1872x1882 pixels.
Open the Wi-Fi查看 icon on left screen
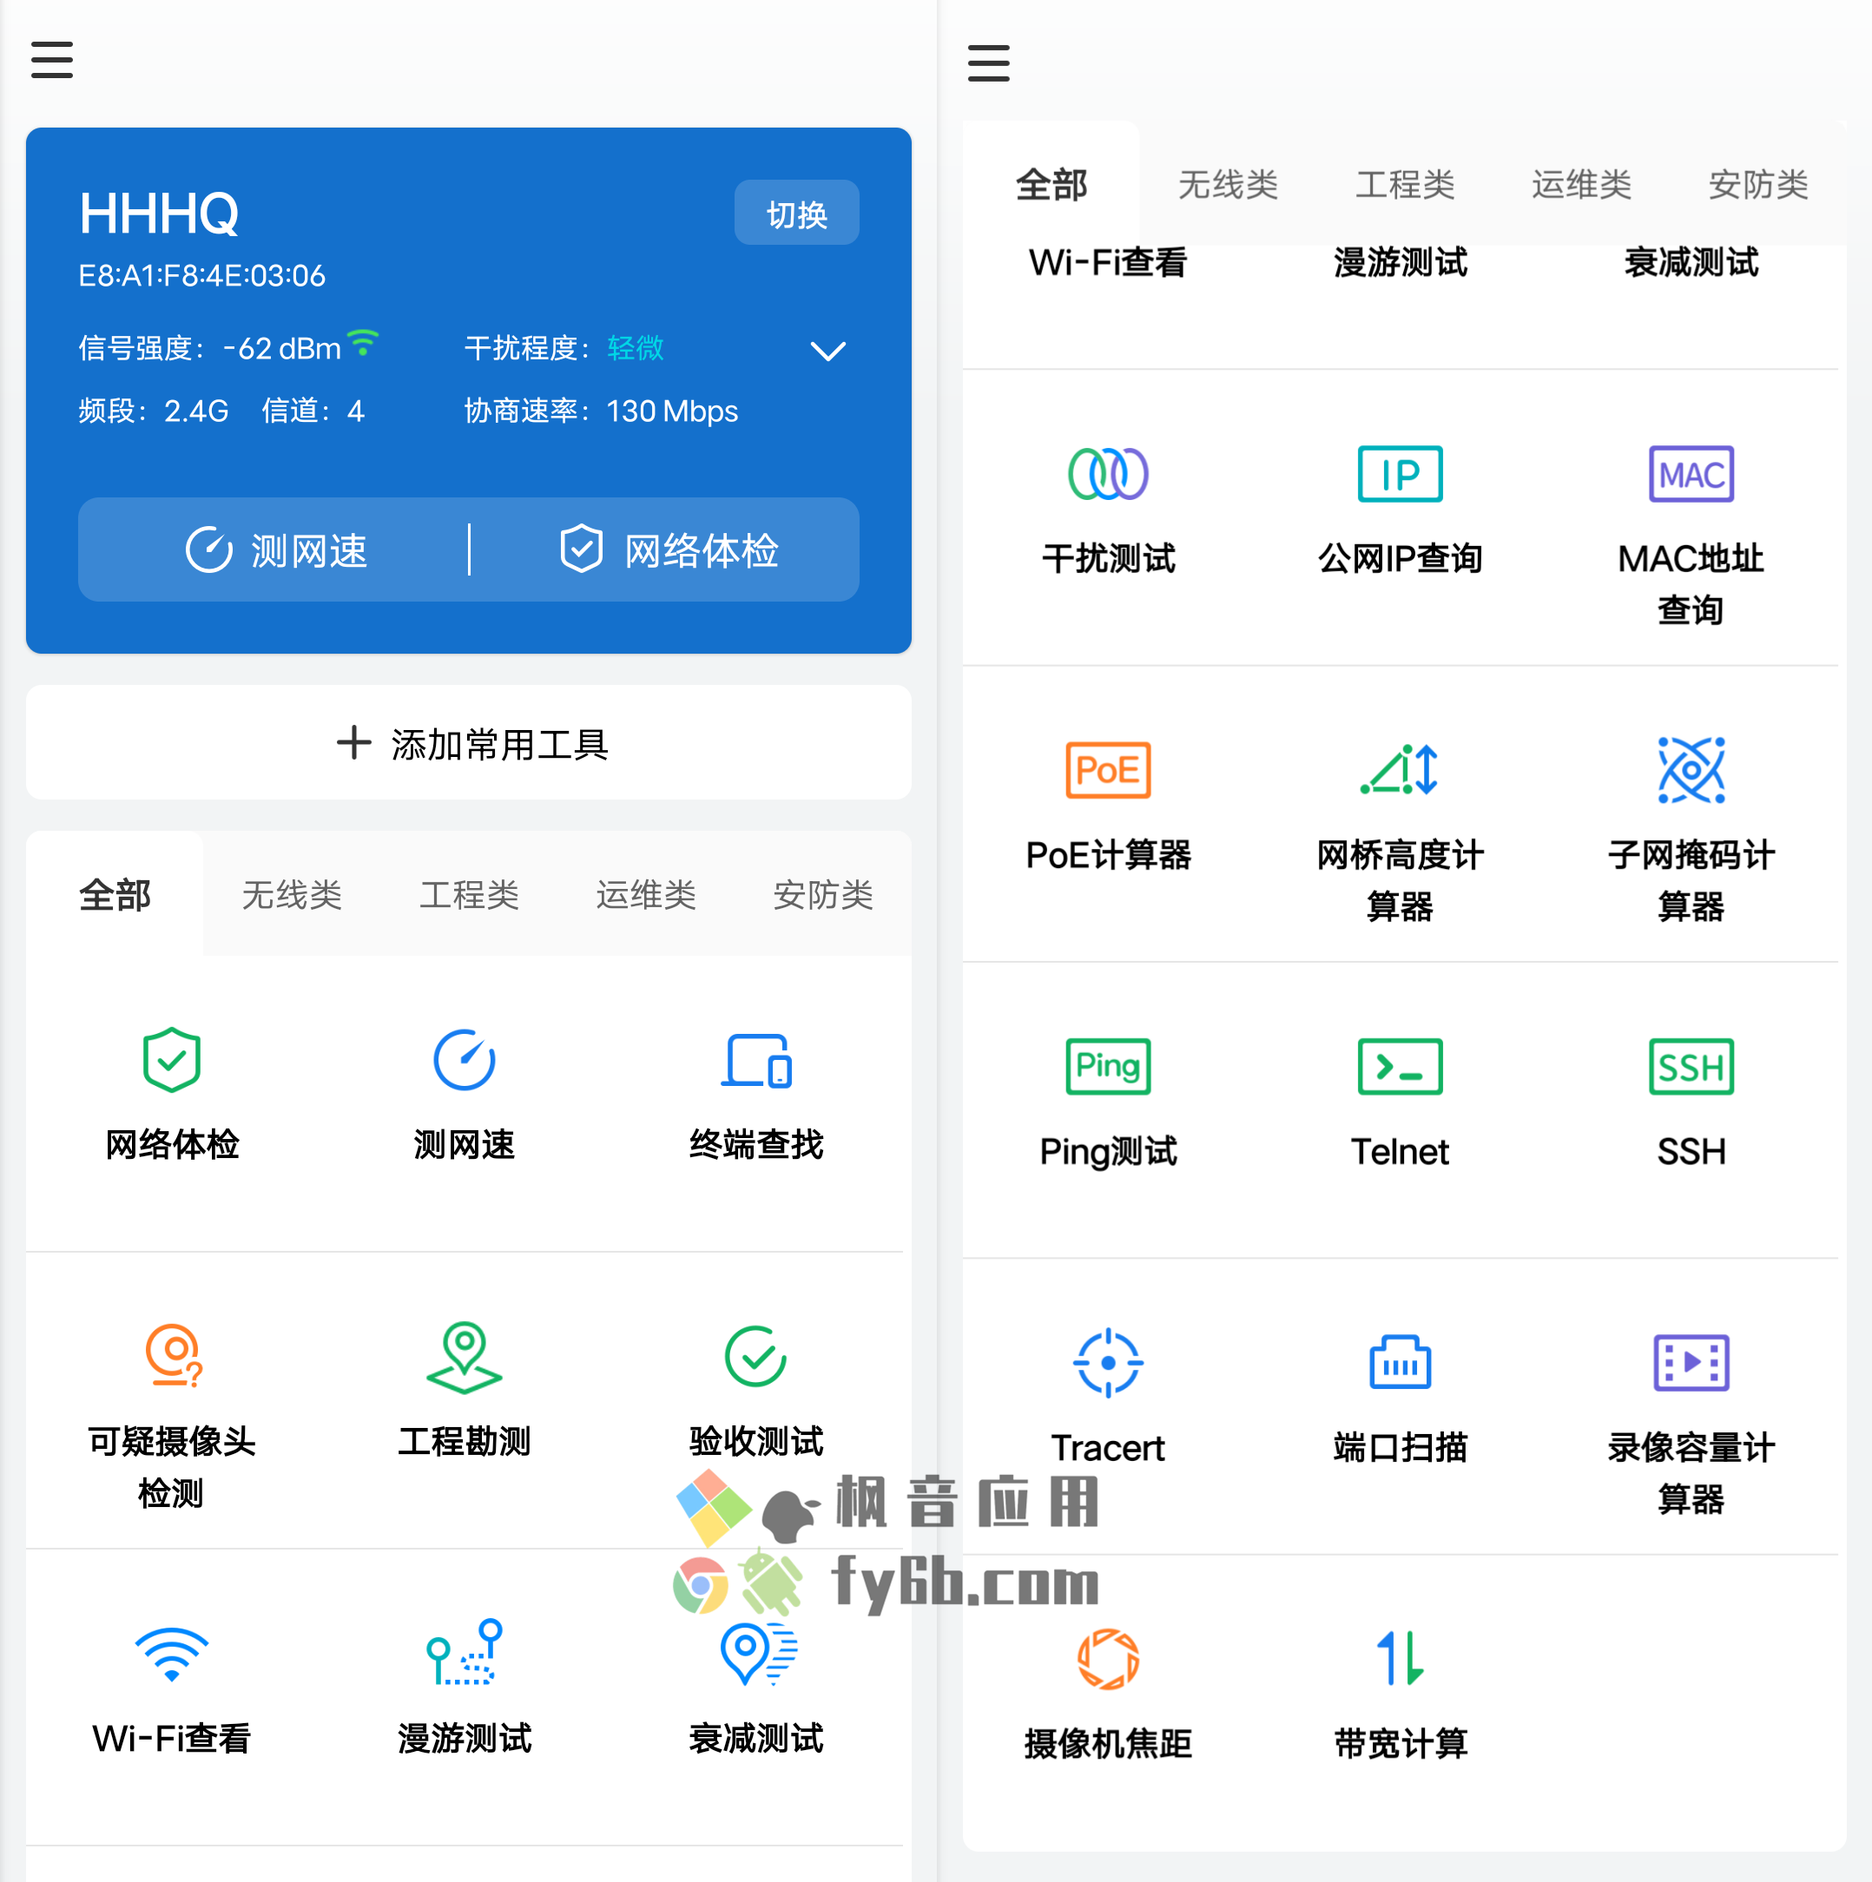(172, 1654)
